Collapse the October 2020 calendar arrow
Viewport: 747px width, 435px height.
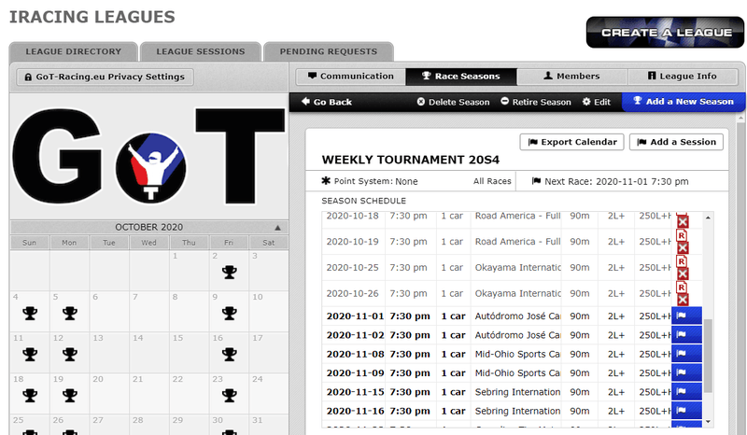277,227
